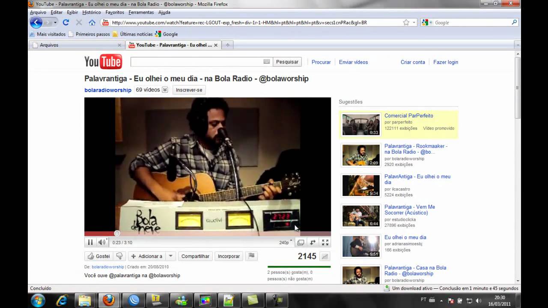Expand the 69 vídeos dropdown
548x308 pixels.
[165, 90]
